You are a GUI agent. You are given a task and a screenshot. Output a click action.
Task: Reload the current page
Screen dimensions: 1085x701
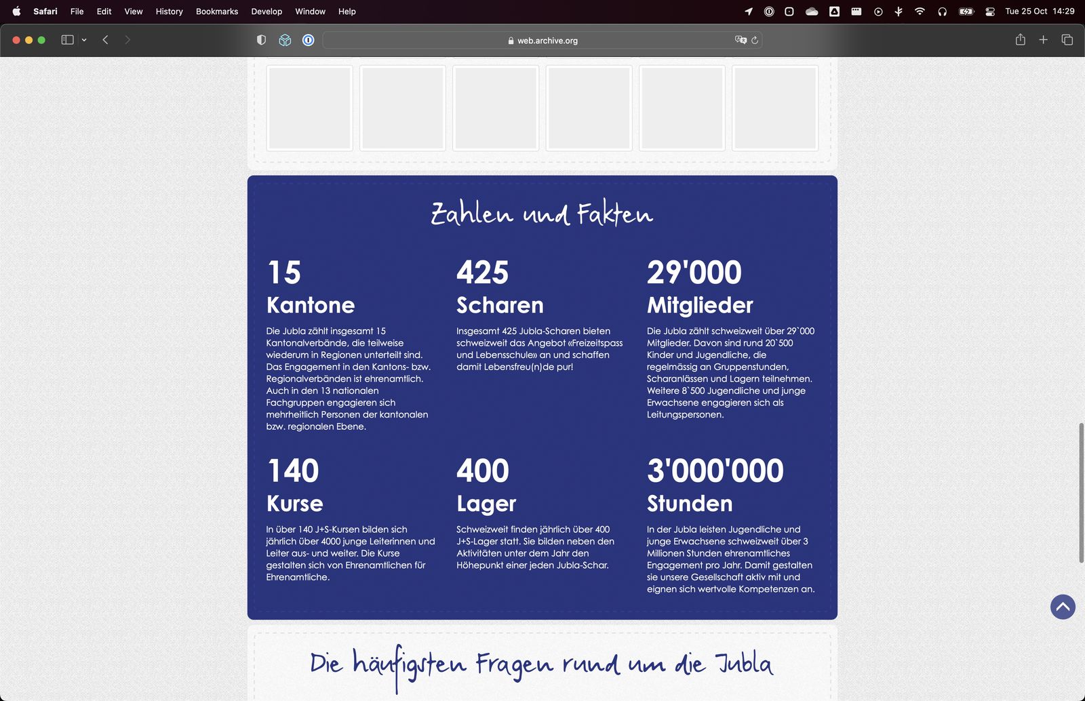click(x=755, y=40)
